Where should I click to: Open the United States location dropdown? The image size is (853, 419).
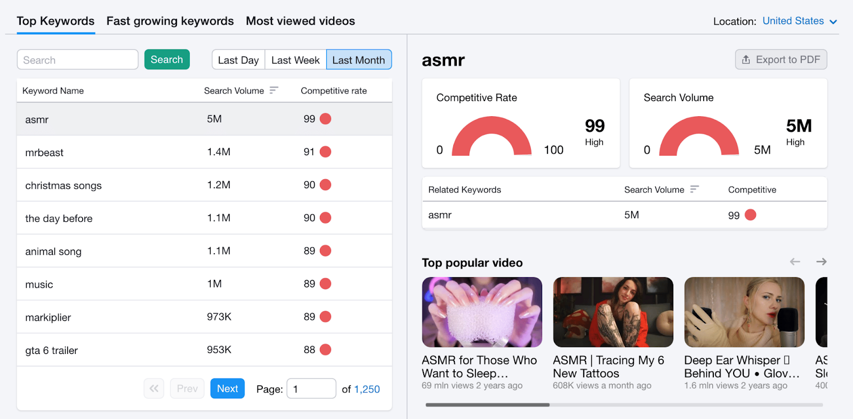click(x=799, y=21)
